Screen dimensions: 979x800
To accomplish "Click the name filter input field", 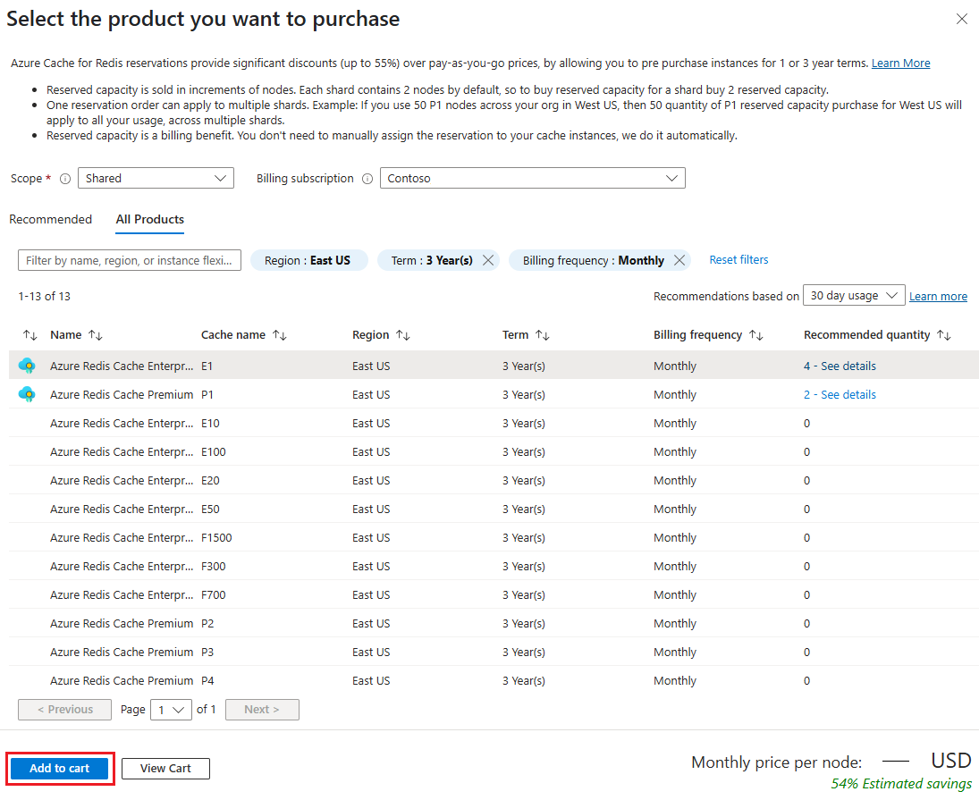I will tap(129, 259).
